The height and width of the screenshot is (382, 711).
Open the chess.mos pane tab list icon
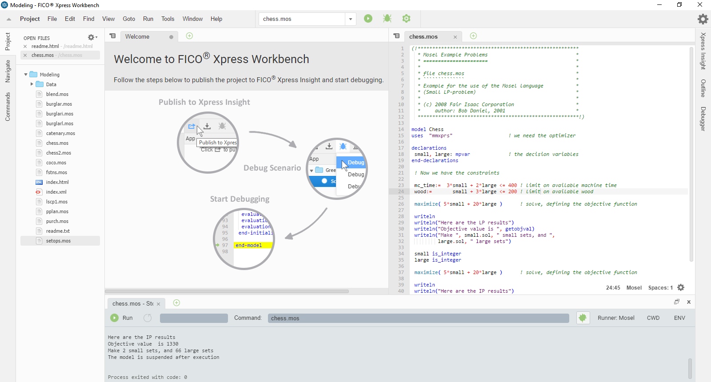point(396,36)
